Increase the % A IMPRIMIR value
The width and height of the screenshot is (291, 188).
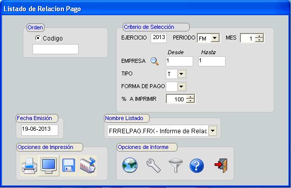point(190,97)
